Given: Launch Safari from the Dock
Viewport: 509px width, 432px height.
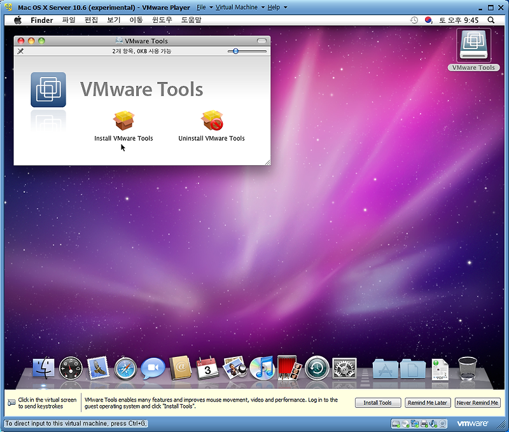Looking at the screenshot, I should tap(125, 368).
